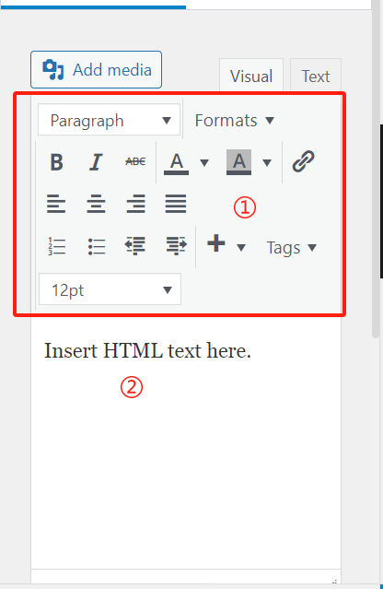The width and height of the screenshot is (383, 589).
Task: Insert a numbered list
Action: [x=57, y=246]
